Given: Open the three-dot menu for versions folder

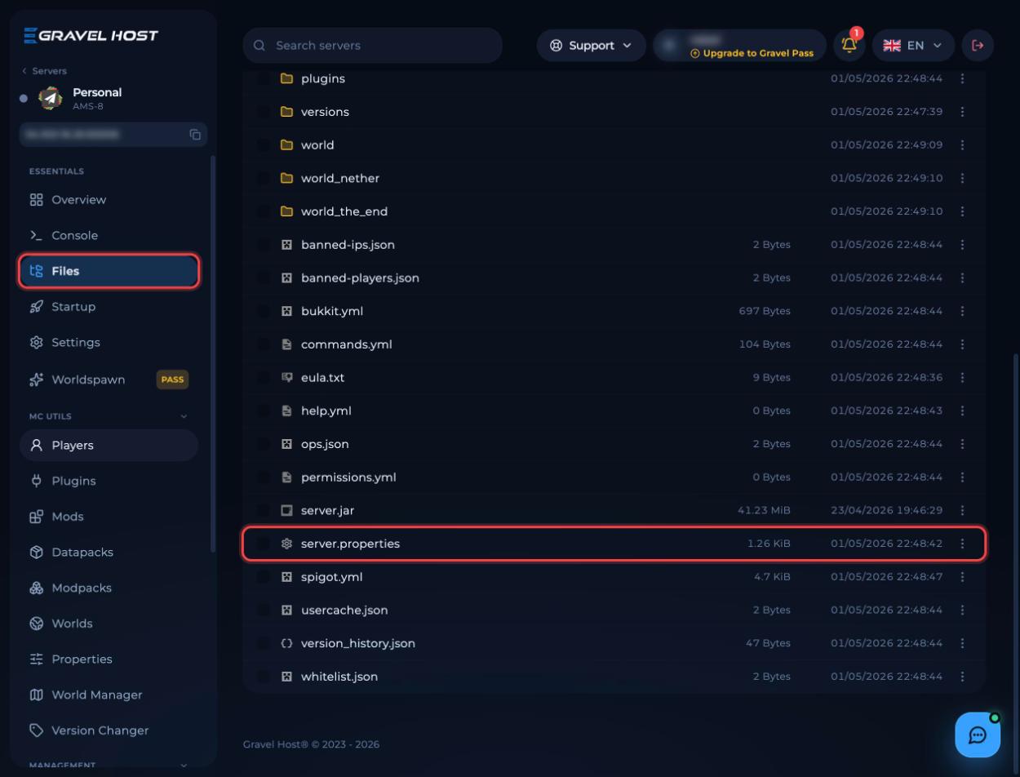Looking at the screenshot, I should point(962,112).
